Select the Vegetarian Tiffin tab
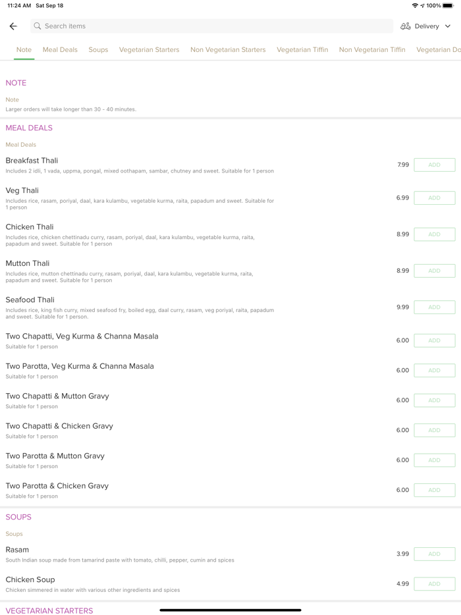461x615 pixels. [302, 50]
